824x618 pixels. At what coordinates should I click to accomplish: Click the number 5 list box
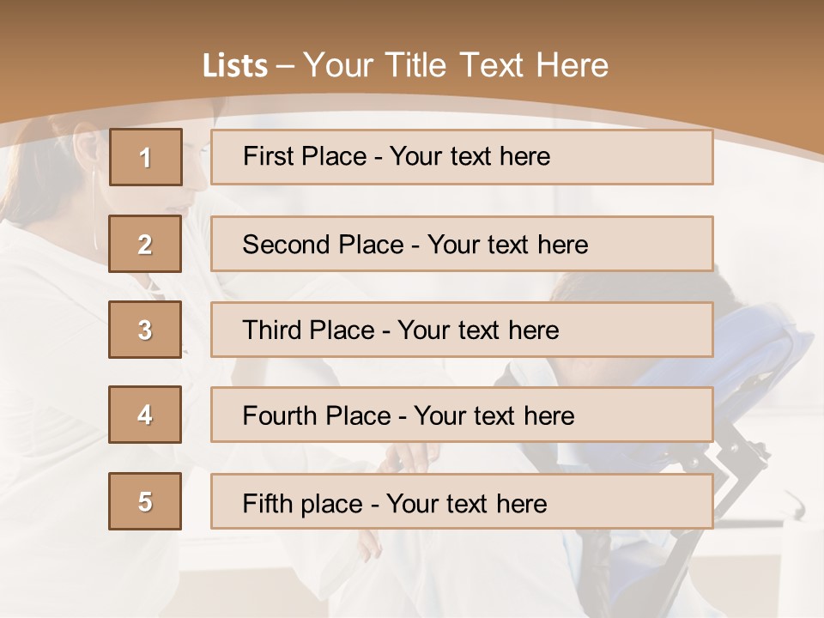(145, 501)
